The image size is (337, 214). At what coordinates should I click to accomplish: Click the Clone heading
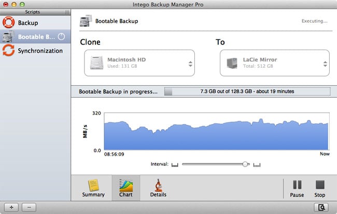(90, 42)
